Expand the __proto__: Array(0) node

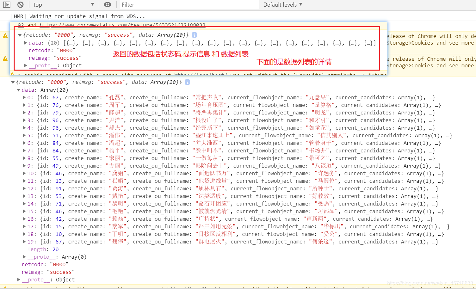pos(24,257)
